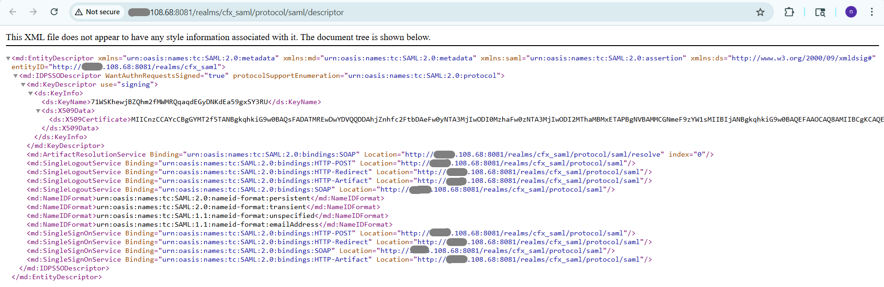Image resolution: width=884 pixels, height=287 pixels.
Task: Reload the SAML descriptor page
Action: [54, 12]
